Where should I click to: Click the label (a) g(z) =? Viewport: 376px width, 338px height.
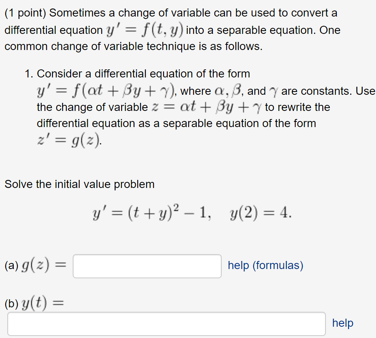(x=36, y=265)
